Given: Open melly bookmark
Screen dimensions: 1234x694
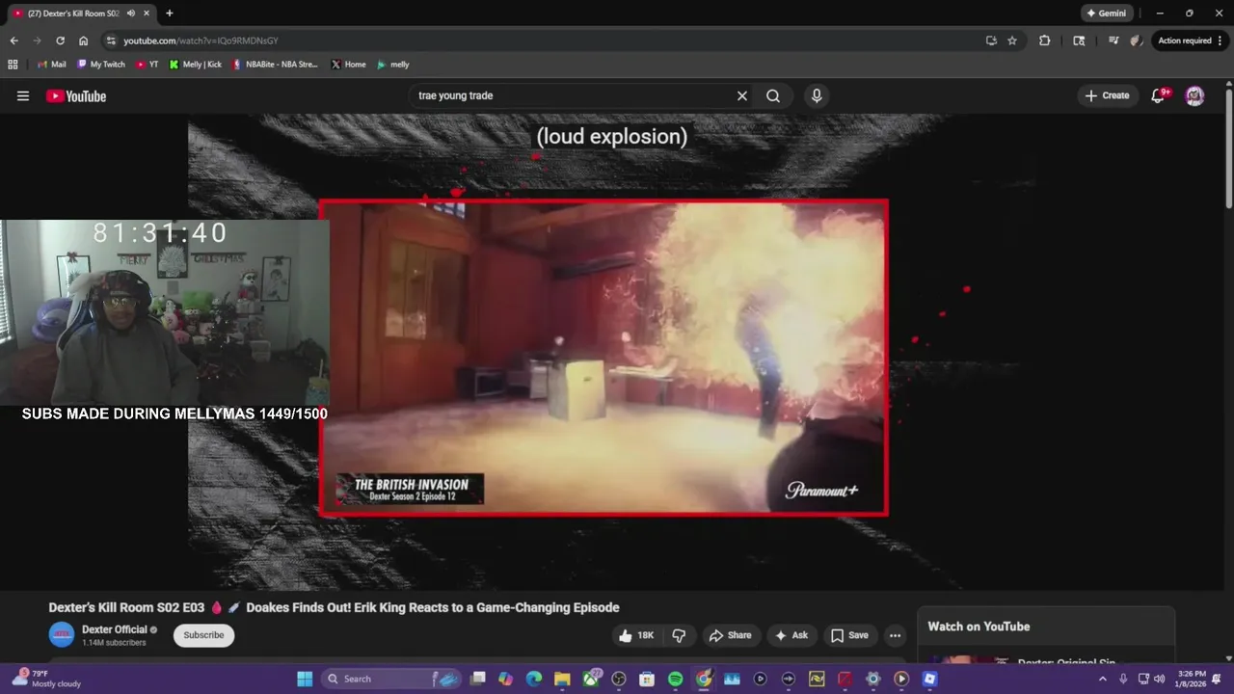Looking at the screenshot, I should coord(393,65).
